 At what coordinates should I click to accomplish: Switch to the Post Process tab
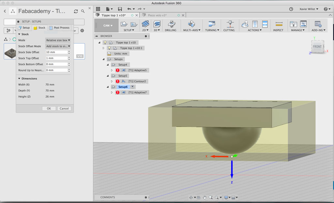(59, 28)
